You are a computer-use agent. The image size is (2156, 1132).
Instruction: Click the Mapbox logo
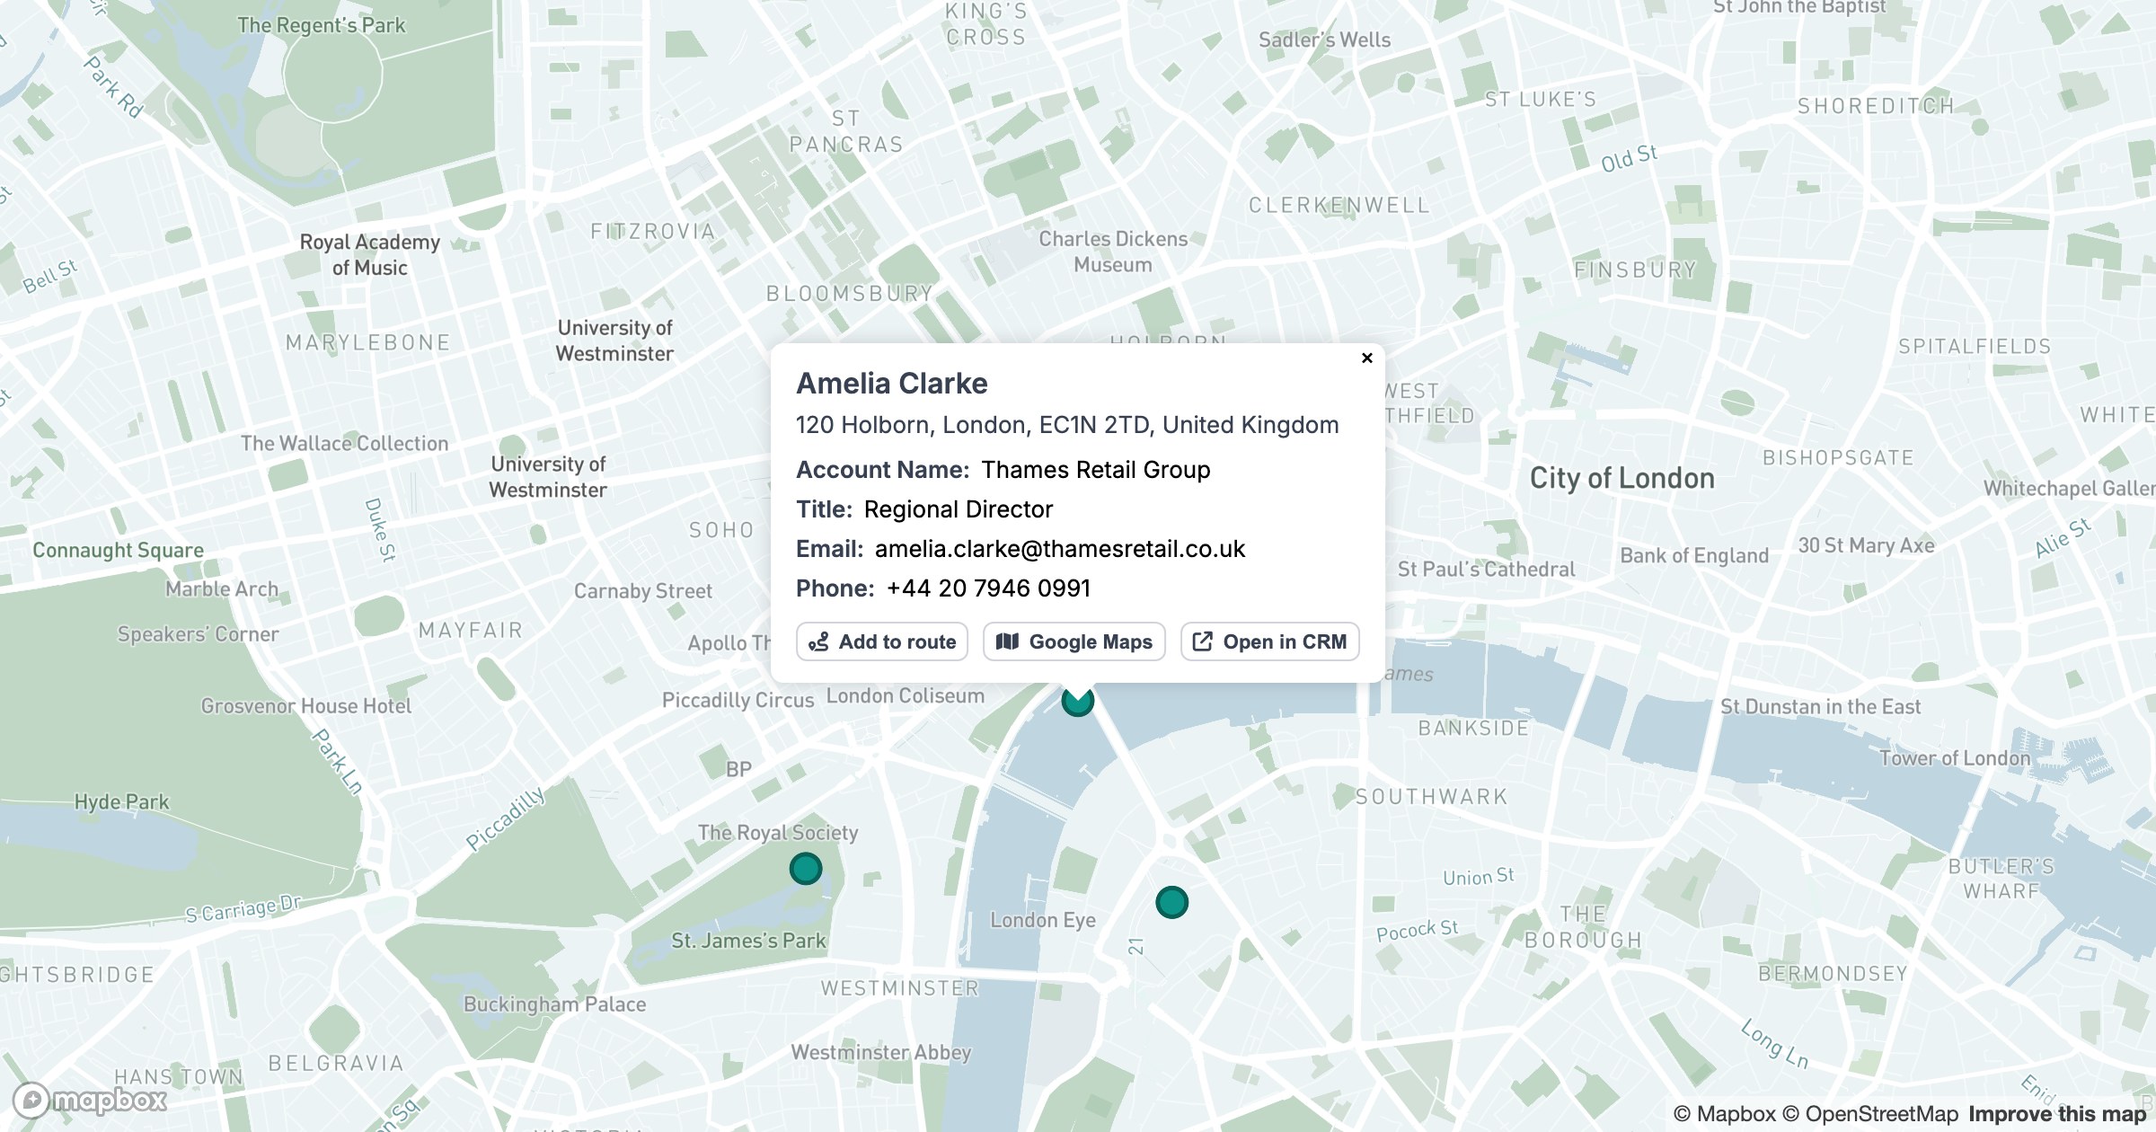pos(91,1100)
